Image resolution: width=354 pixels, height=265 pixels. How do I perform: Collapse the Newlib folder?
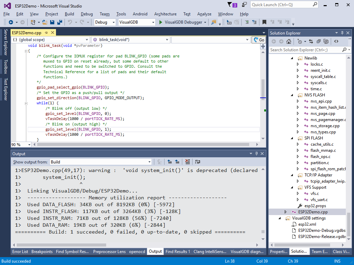pyautogui.click(x=292, y=58)
